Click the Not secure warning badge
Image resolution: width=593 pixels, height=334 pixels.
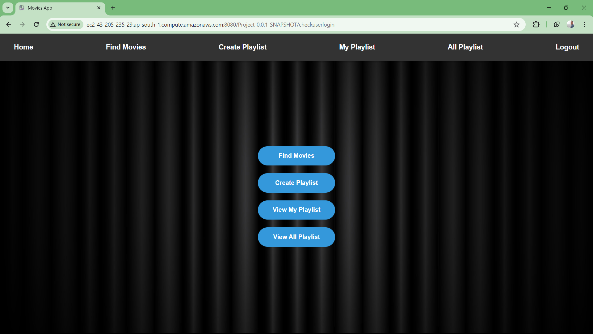65,24
